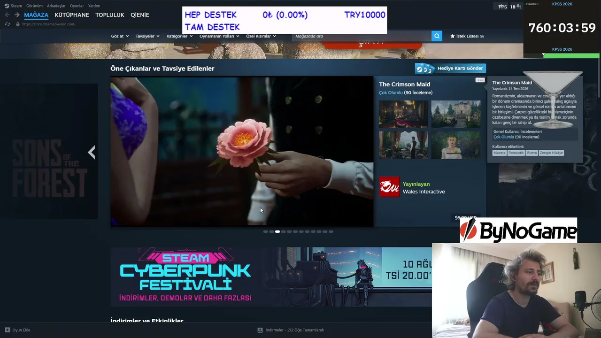601x338 pixels.
Task: Open the Steam Cyberpunk Festivali banner
Action: pos(271,277)
